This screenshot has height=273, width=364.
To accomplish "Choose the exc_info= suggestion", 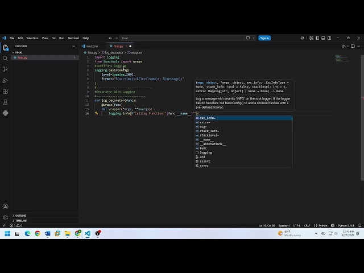I will [243, 118].
